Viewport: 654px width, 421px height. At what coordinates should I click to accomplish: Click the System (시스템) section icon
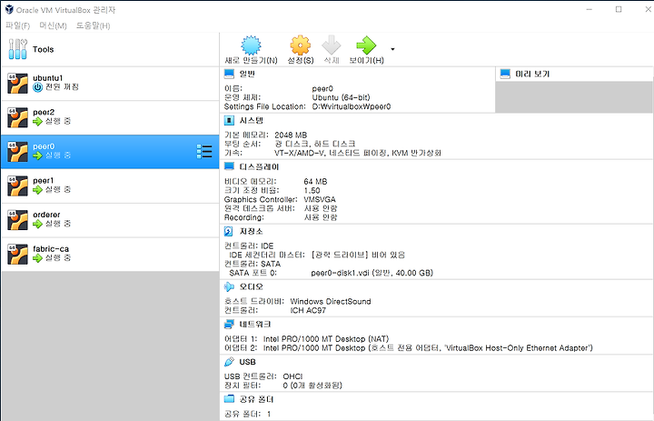coord(229,121)
